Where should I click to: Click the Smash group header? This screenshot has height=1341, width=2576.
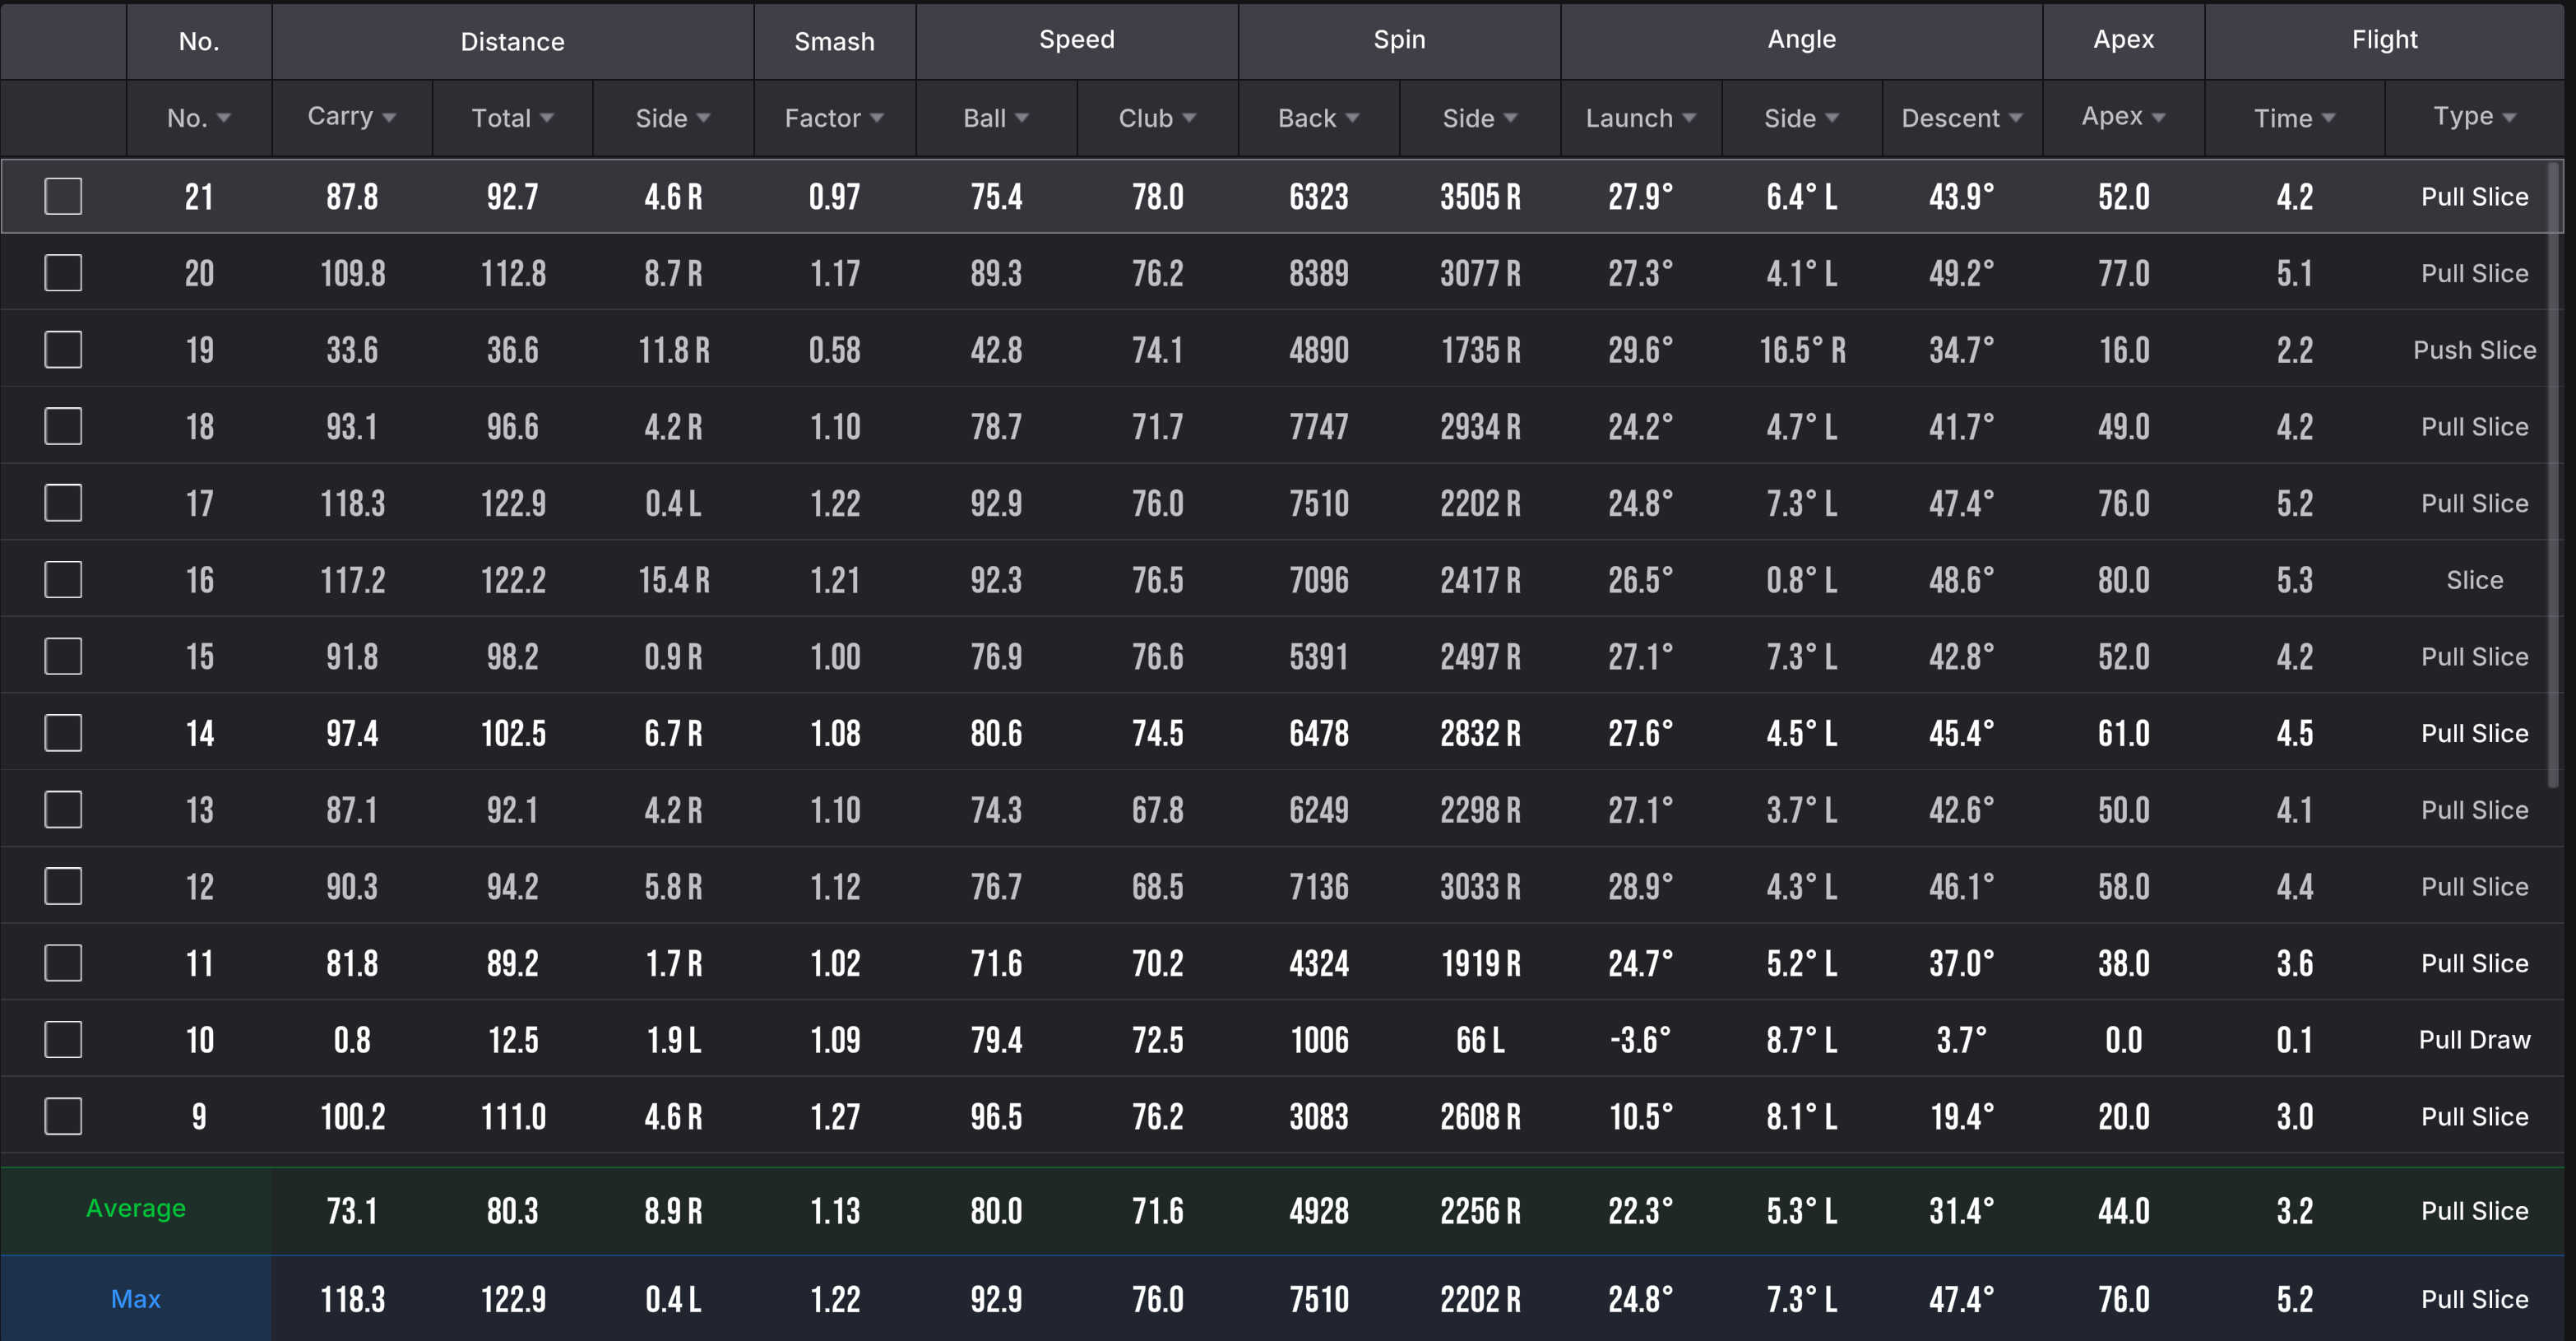(x=834, y=41)
